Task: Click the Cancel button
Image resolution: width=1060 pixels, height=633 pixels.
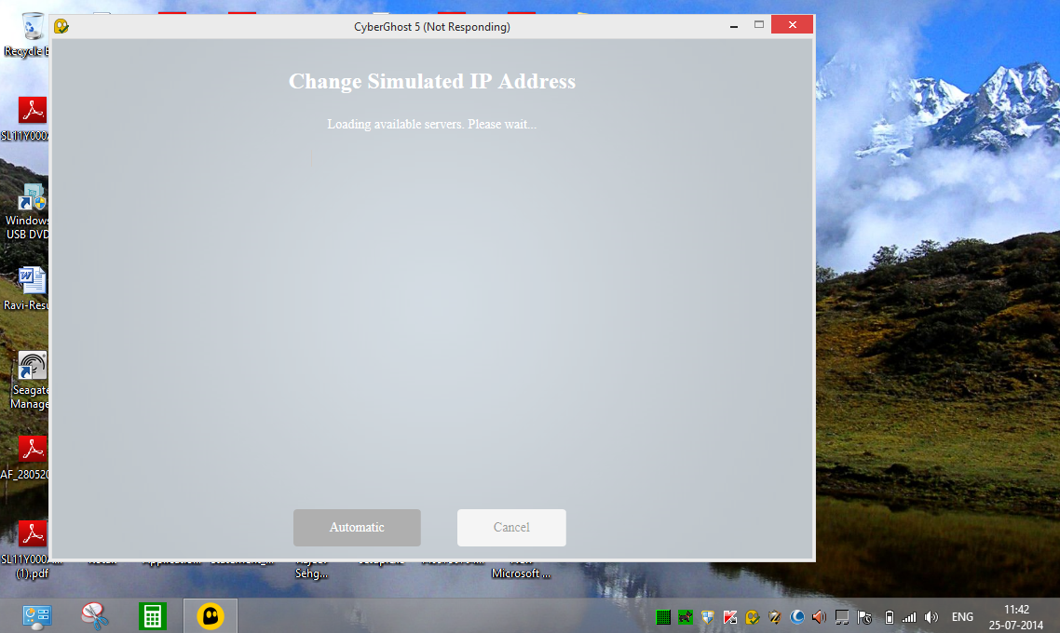Action: tap(511, 528)
